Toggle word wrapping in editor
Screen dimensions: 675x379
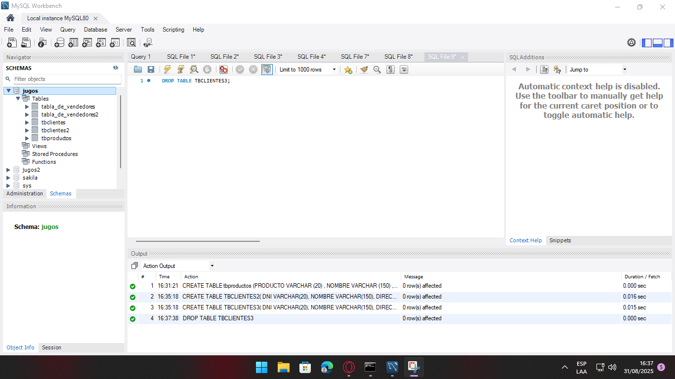404,70
